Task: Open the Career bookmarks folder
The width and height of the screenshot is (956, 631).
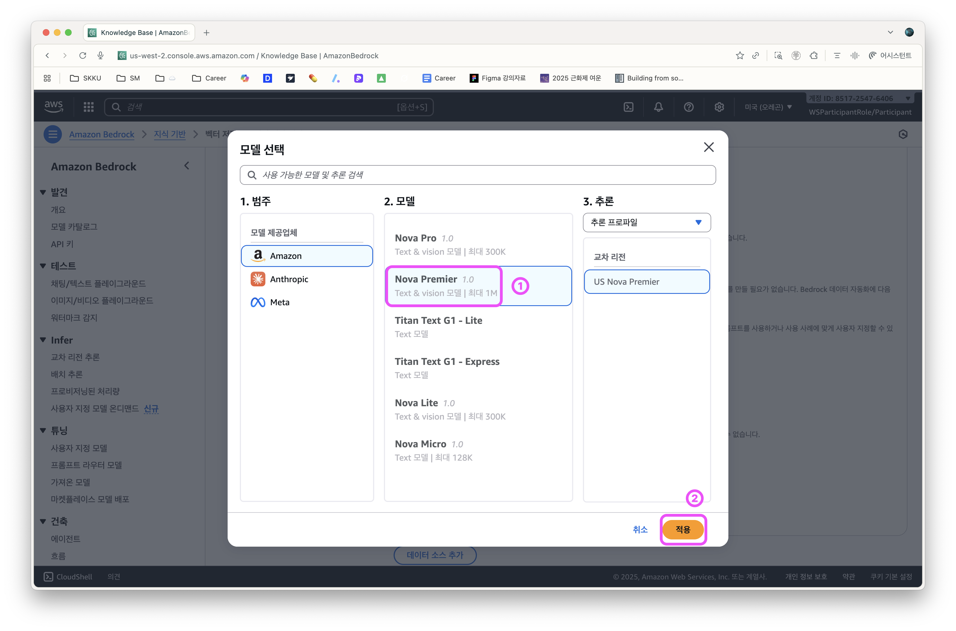Action: [x=209, y=78]
